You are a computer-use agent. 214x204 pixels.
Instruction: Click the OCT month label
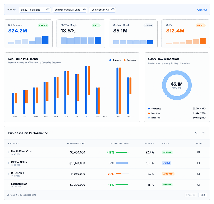click(x=105, y=117)
